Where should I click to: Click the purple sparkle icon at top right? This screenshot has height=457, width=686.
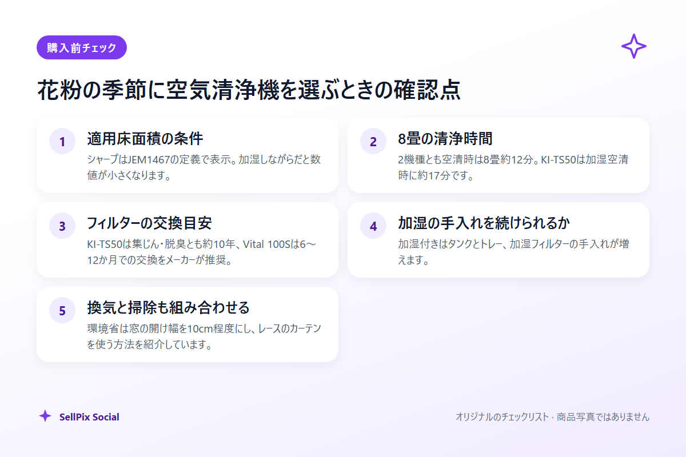634,46
